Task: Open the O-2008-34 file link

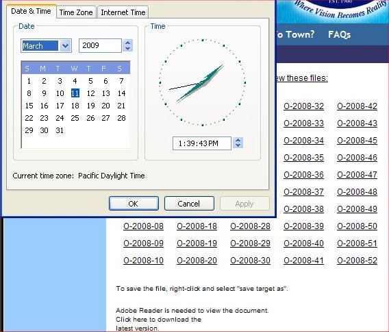Action: (303, 141)
